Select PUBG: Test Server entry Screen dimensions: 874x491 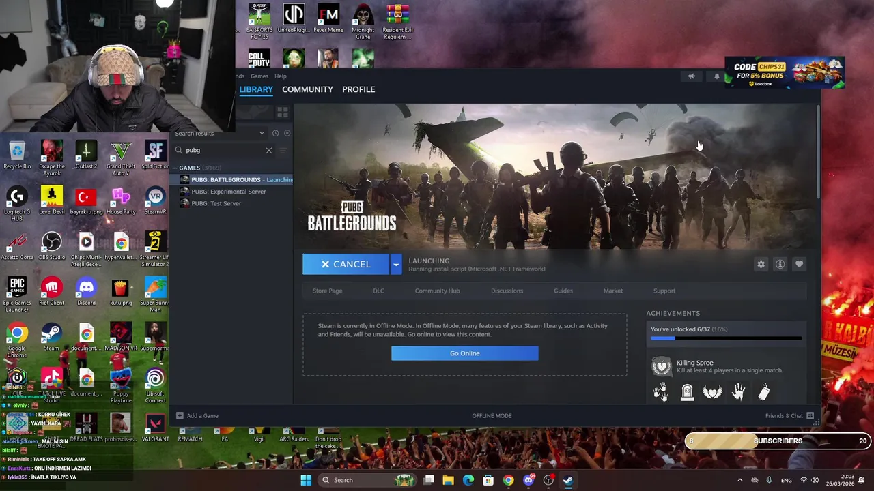(216, 203)
